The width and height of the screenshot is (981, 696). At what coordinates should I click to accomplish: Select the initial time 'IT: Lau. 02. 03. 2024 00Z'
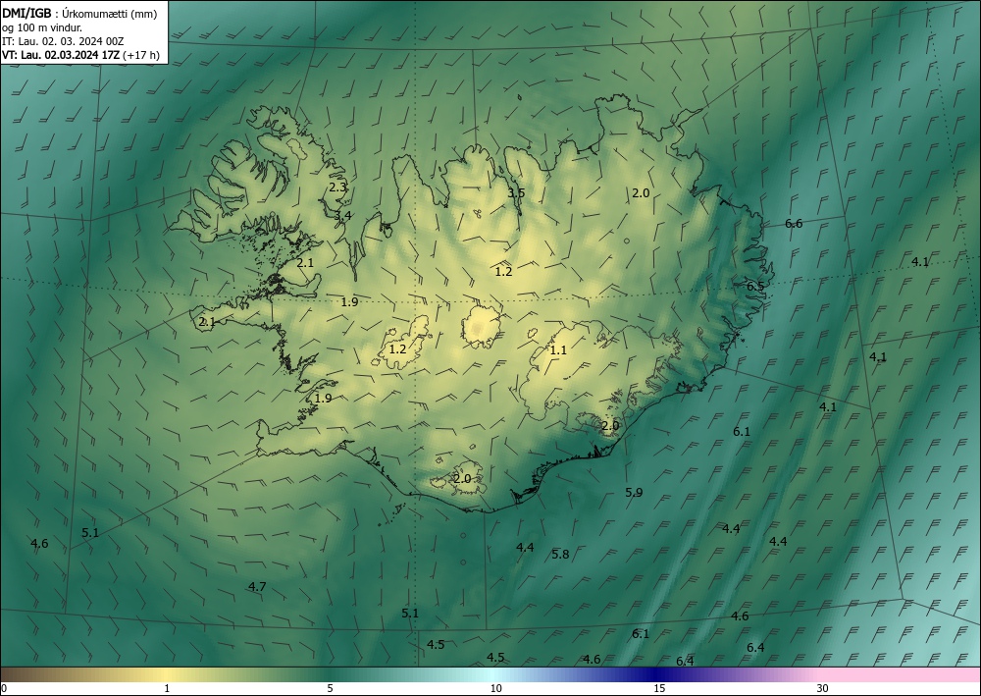point(63,41)
